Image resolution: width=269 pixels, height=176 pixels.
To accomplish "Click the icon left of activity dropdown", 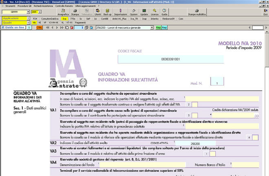I will coord(91,28).
